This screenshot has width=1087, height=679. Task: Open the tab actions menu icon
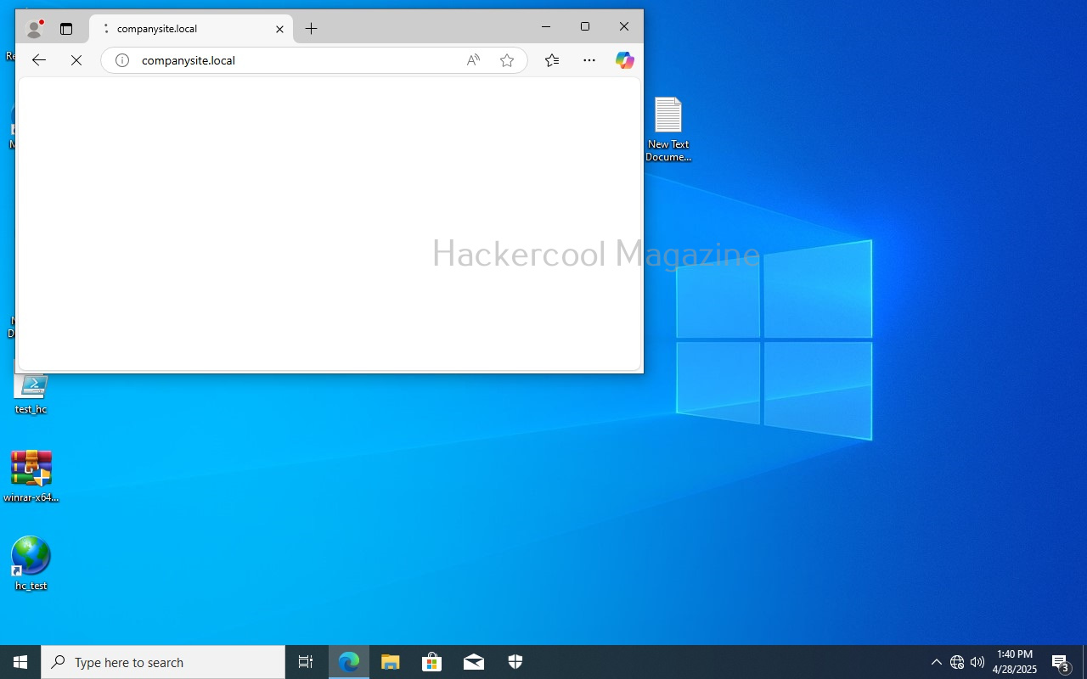coord(66,29)
